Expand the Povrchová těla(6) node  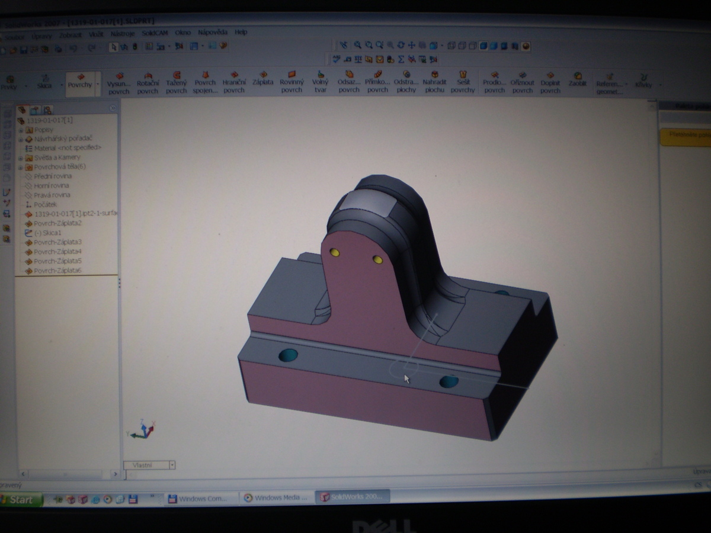(21, 168)
